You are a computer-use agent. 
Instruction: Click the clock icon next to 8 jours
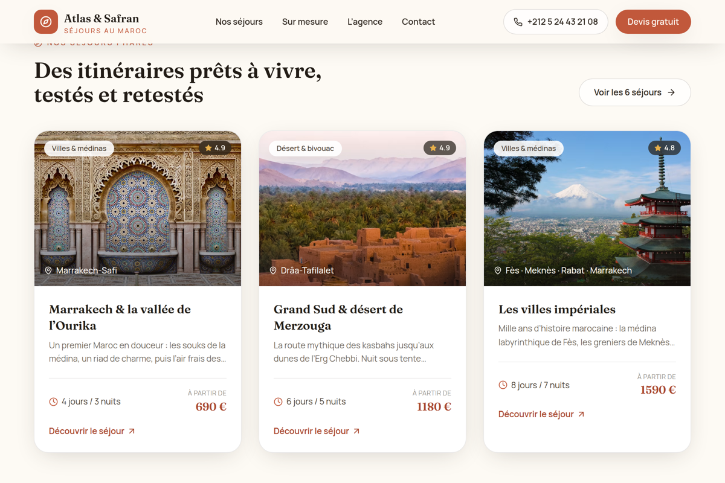click(503, 385)
